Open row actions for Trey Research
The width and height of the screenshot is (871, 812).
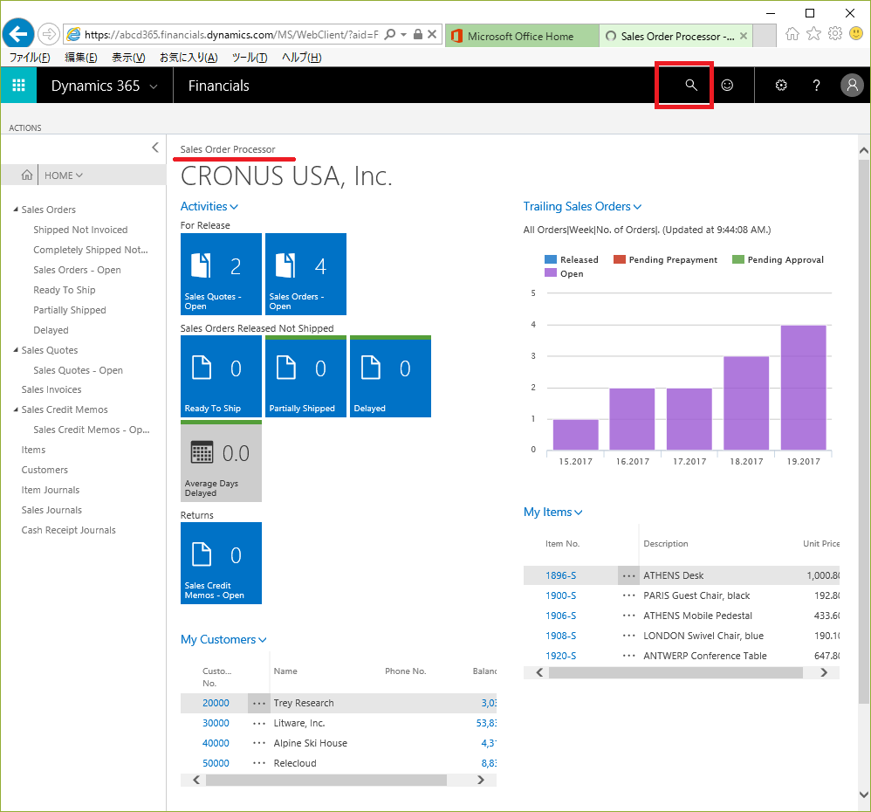click(259, 703)
